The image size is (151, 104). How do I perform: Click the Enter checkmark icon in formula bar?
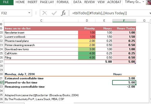(x=54, y=13)
